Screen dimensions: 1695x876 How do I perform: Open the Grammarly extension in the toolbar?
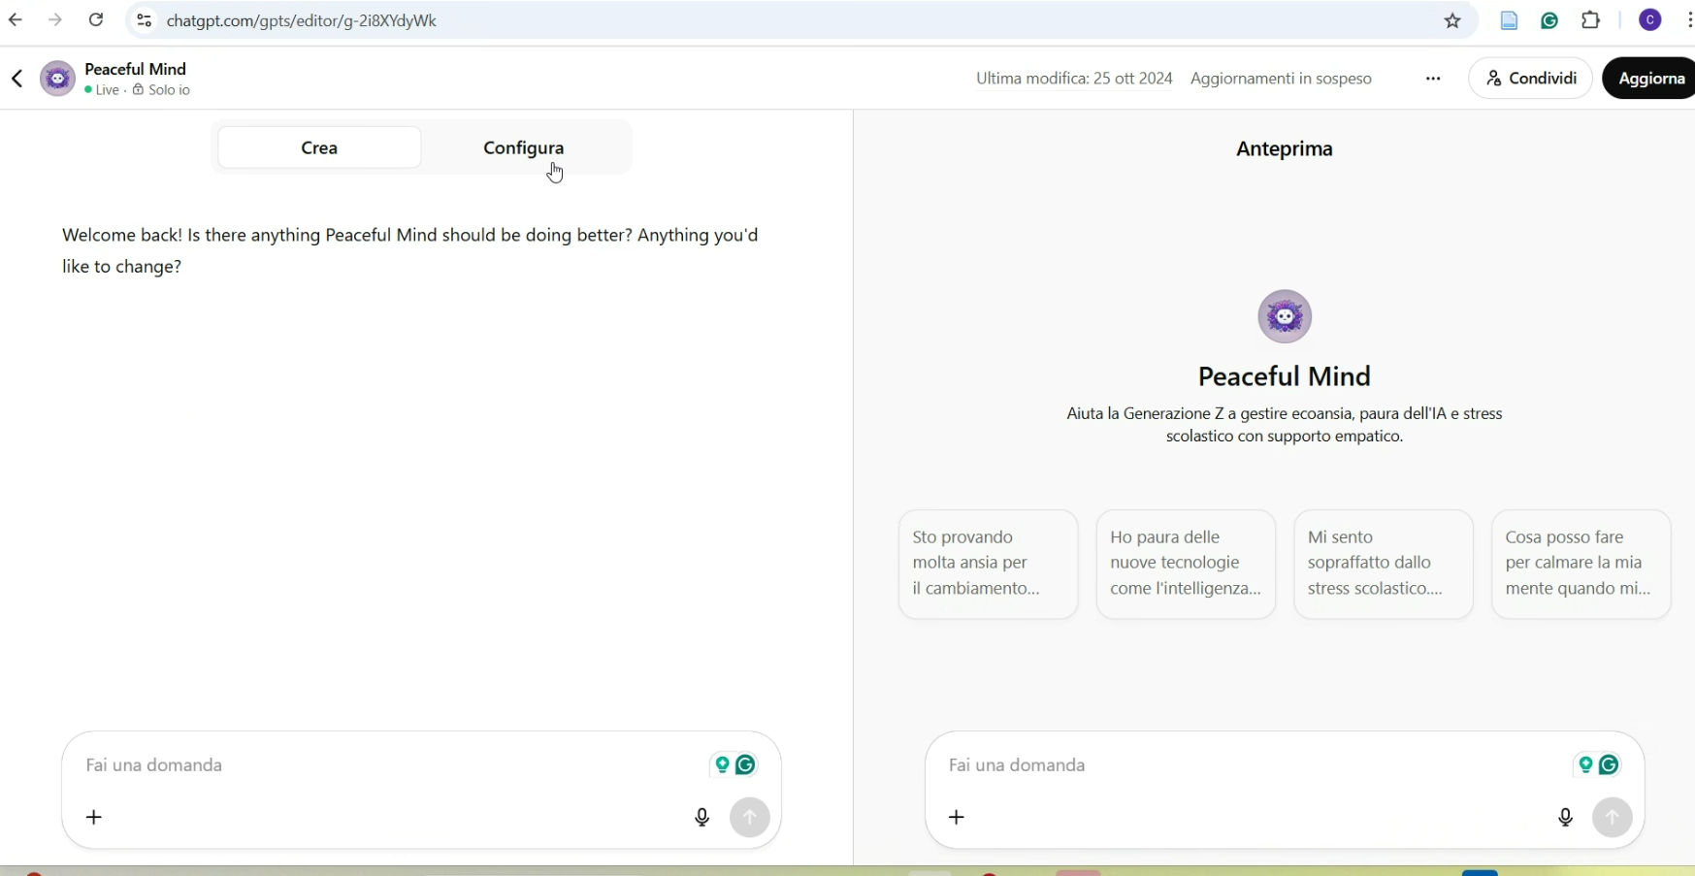[x=1549, y=20]
